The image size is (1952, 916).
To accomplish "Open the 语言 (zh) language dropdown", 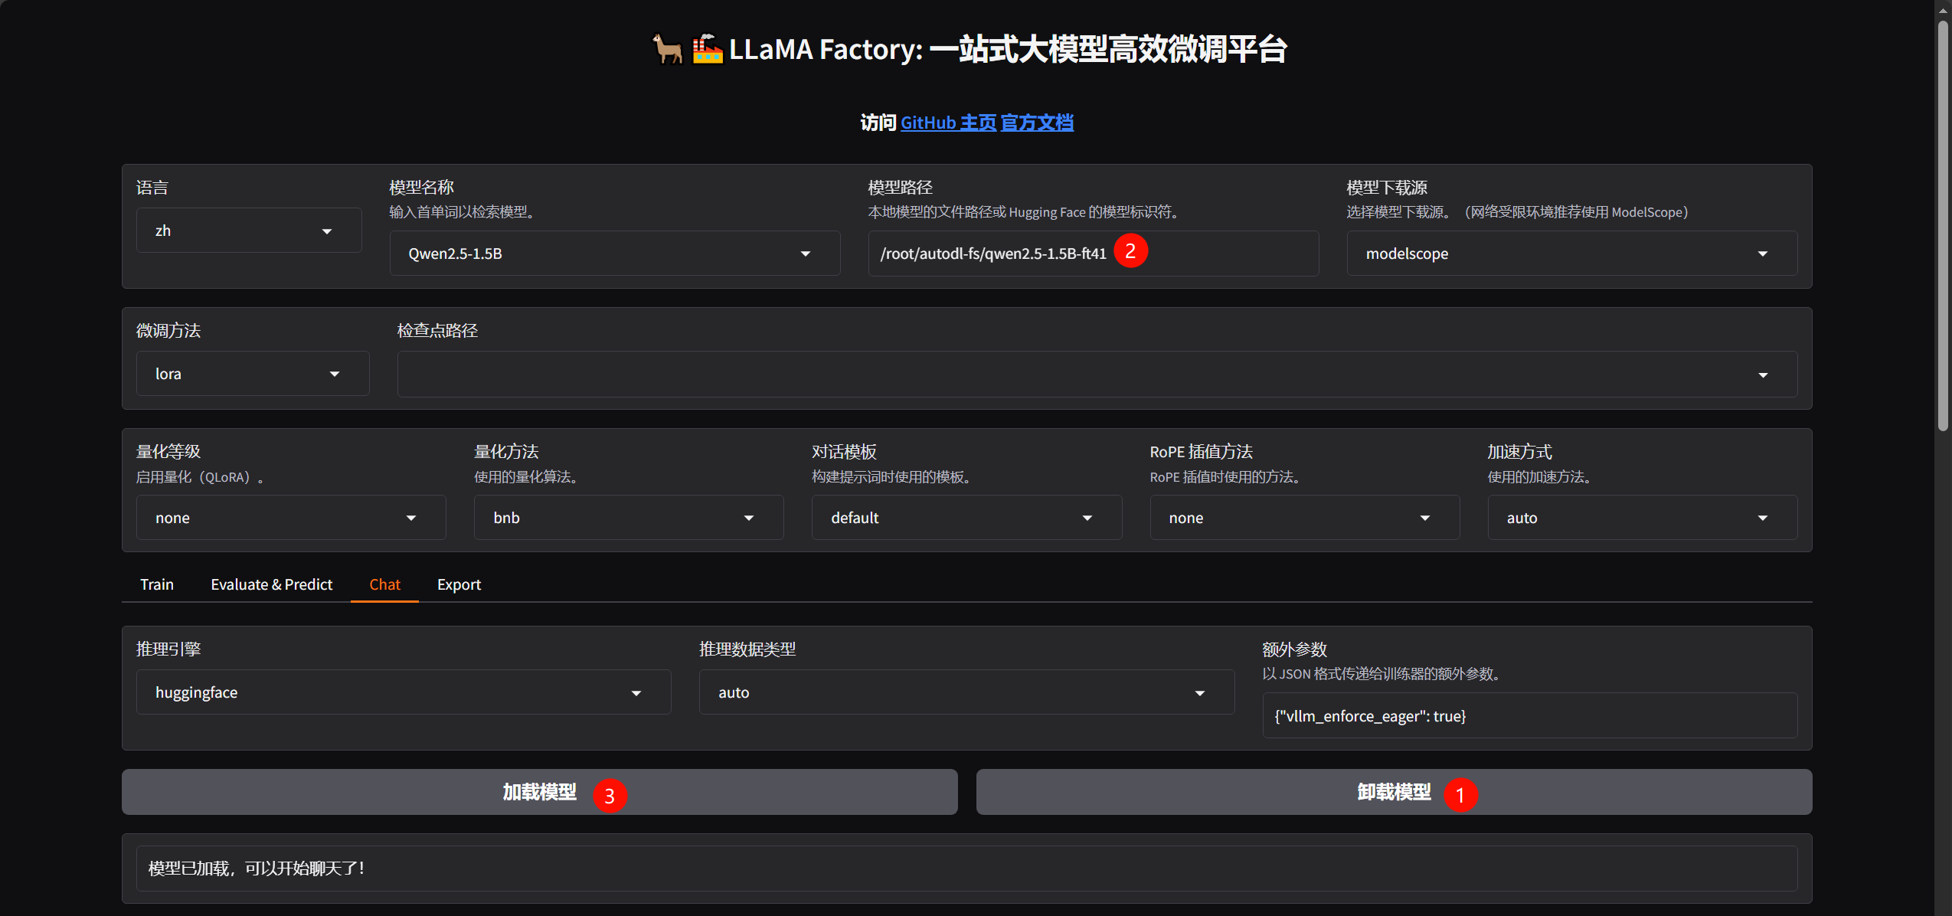I will 248,231.
